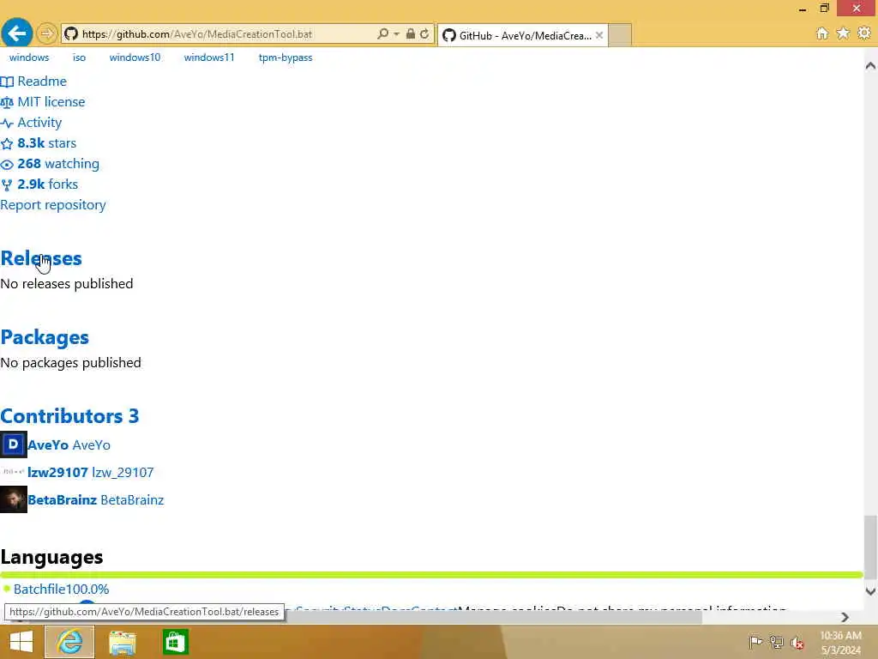Click the vertical scrollbar down arrow

[x=870, y=591]
